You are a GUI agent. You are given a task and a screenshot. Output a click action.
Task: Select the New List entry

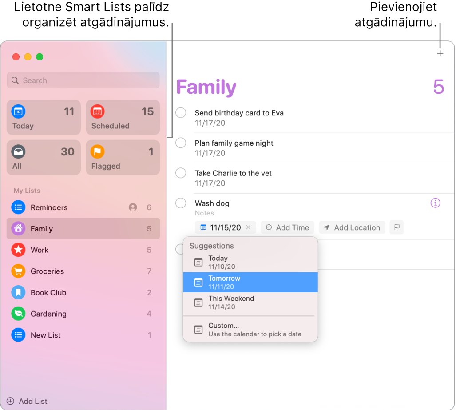[x=83, y=334]
